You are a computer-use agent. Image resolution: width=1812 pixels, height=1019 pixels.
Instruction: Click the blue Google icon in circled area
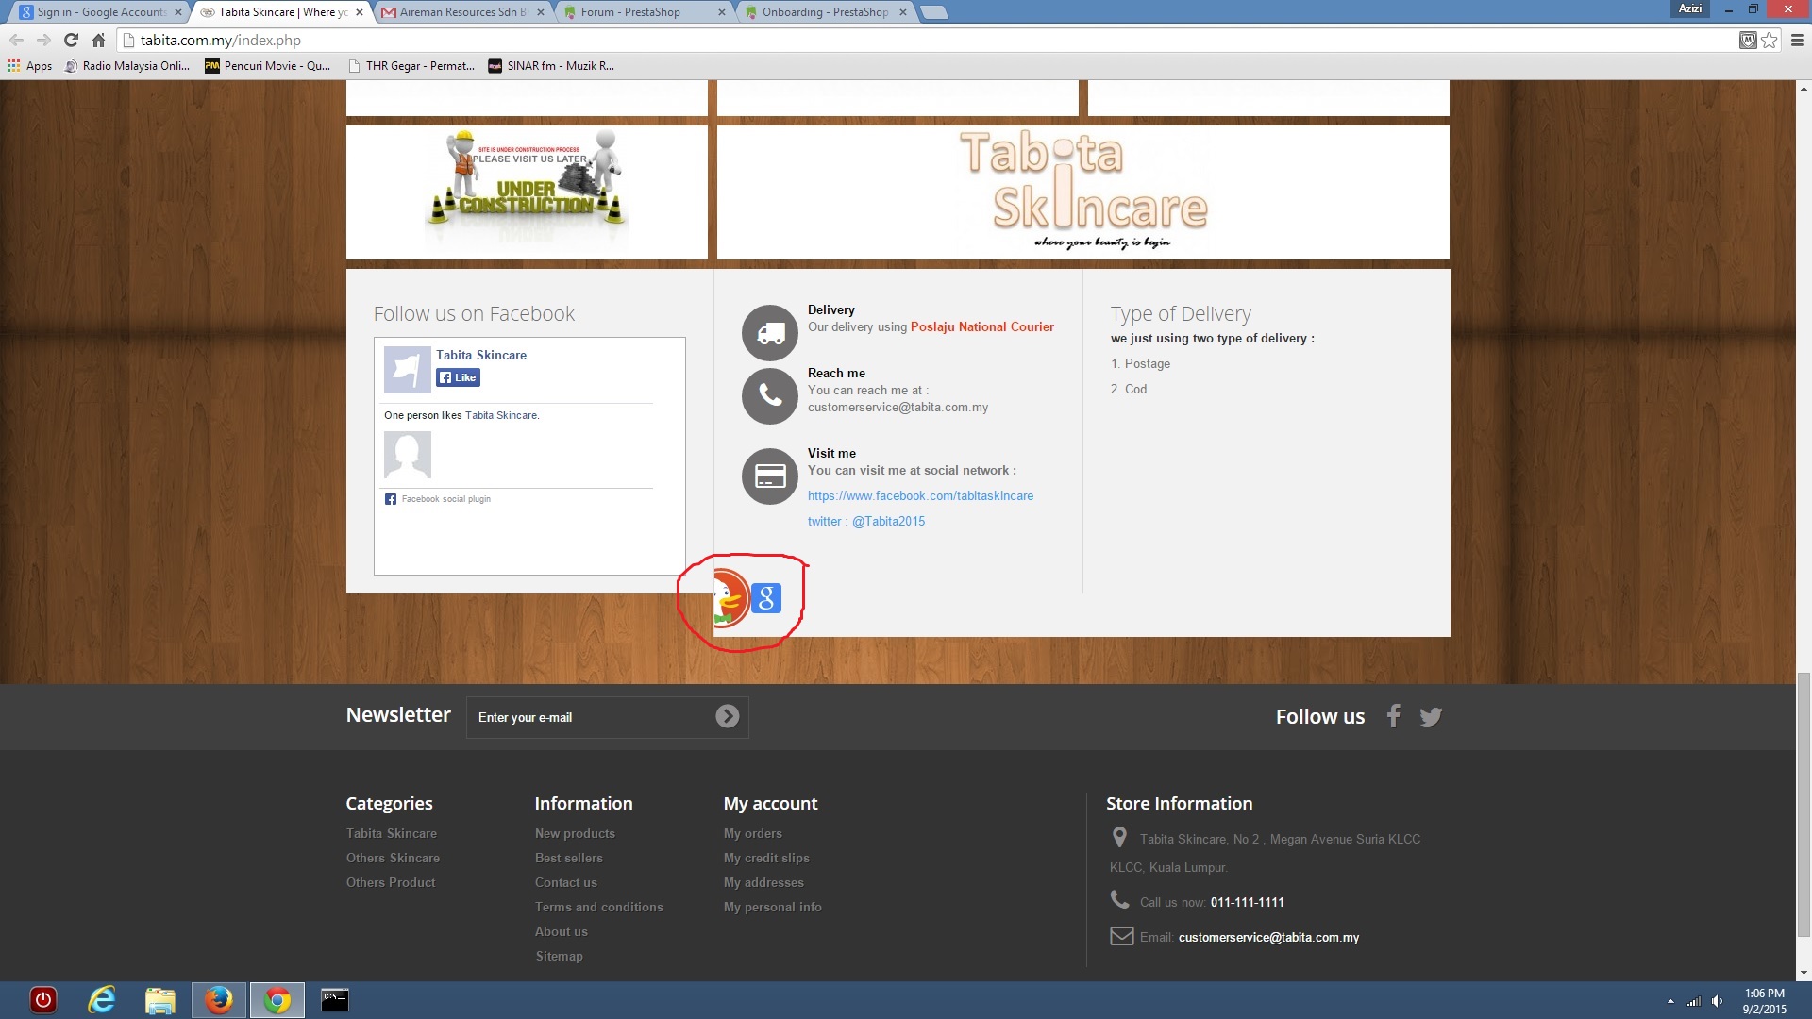766,598
